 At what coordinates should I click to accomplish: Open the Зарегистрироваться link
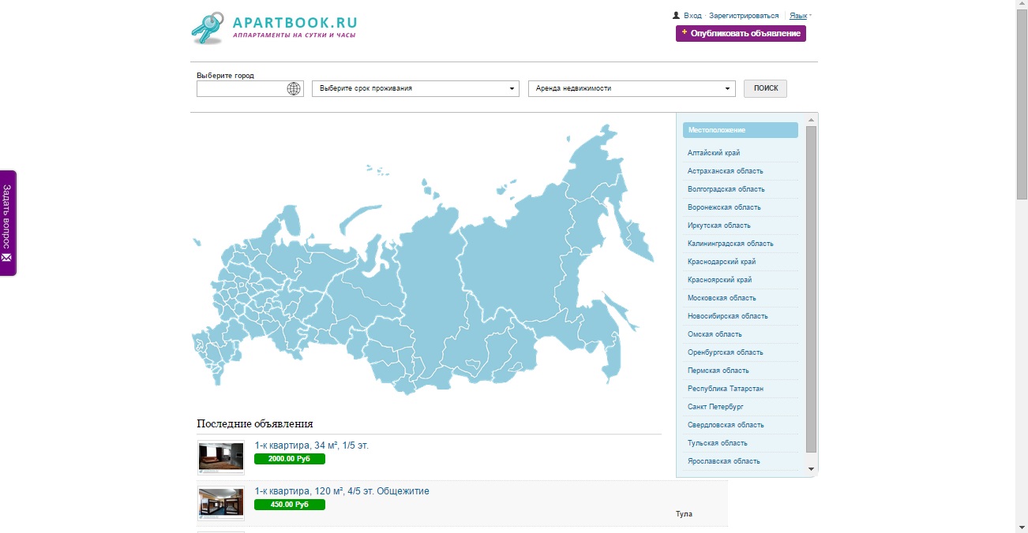point(743,16)
